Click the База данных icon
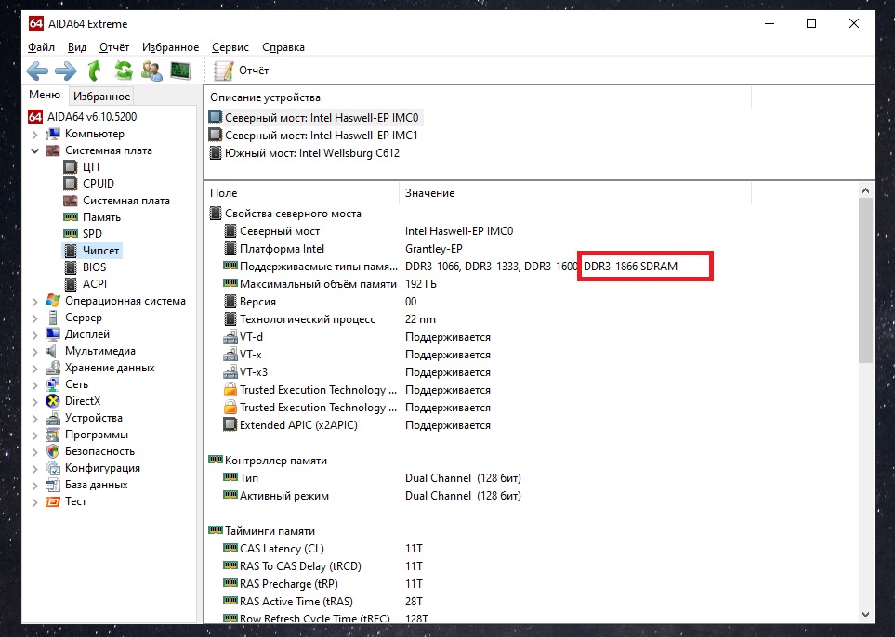Viewport: 895px width, 637px height. 53,485
